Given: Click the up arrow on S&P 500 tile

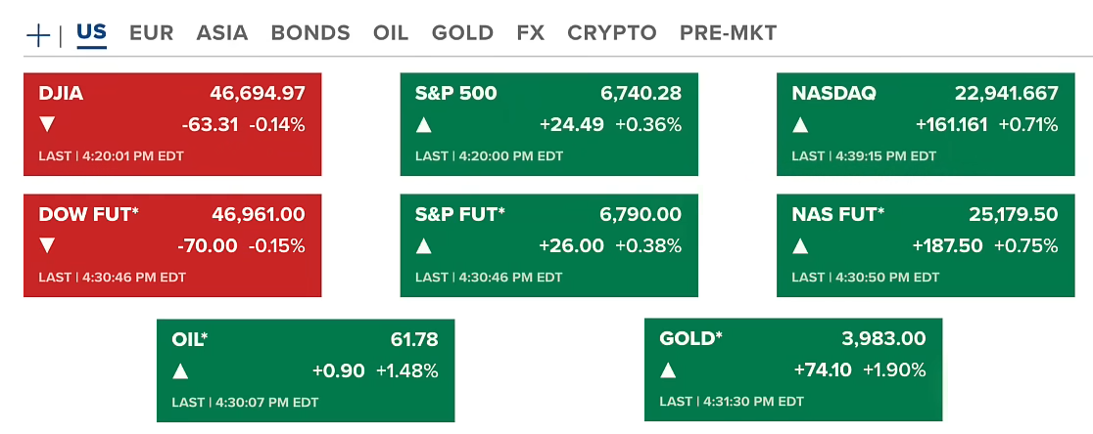Looking at the screenshot, I should click(424, 124).
